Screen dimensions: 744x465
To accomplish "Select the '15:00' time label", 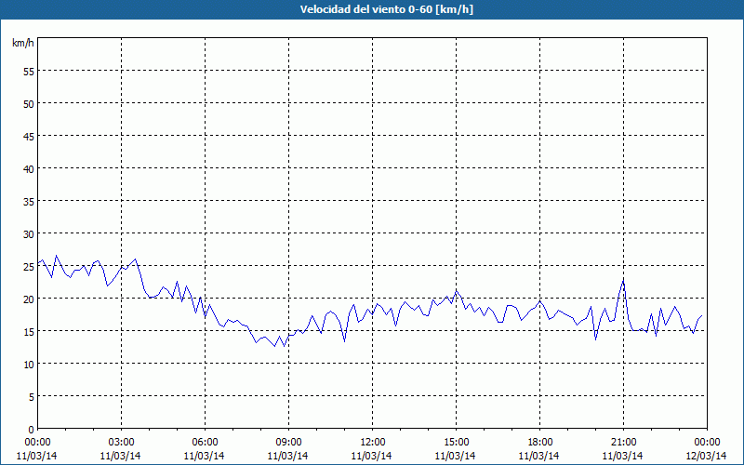I will [456, 443].
